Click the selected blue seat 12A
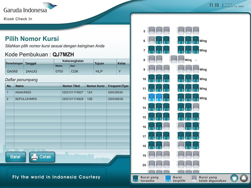 tap(151, 98)
